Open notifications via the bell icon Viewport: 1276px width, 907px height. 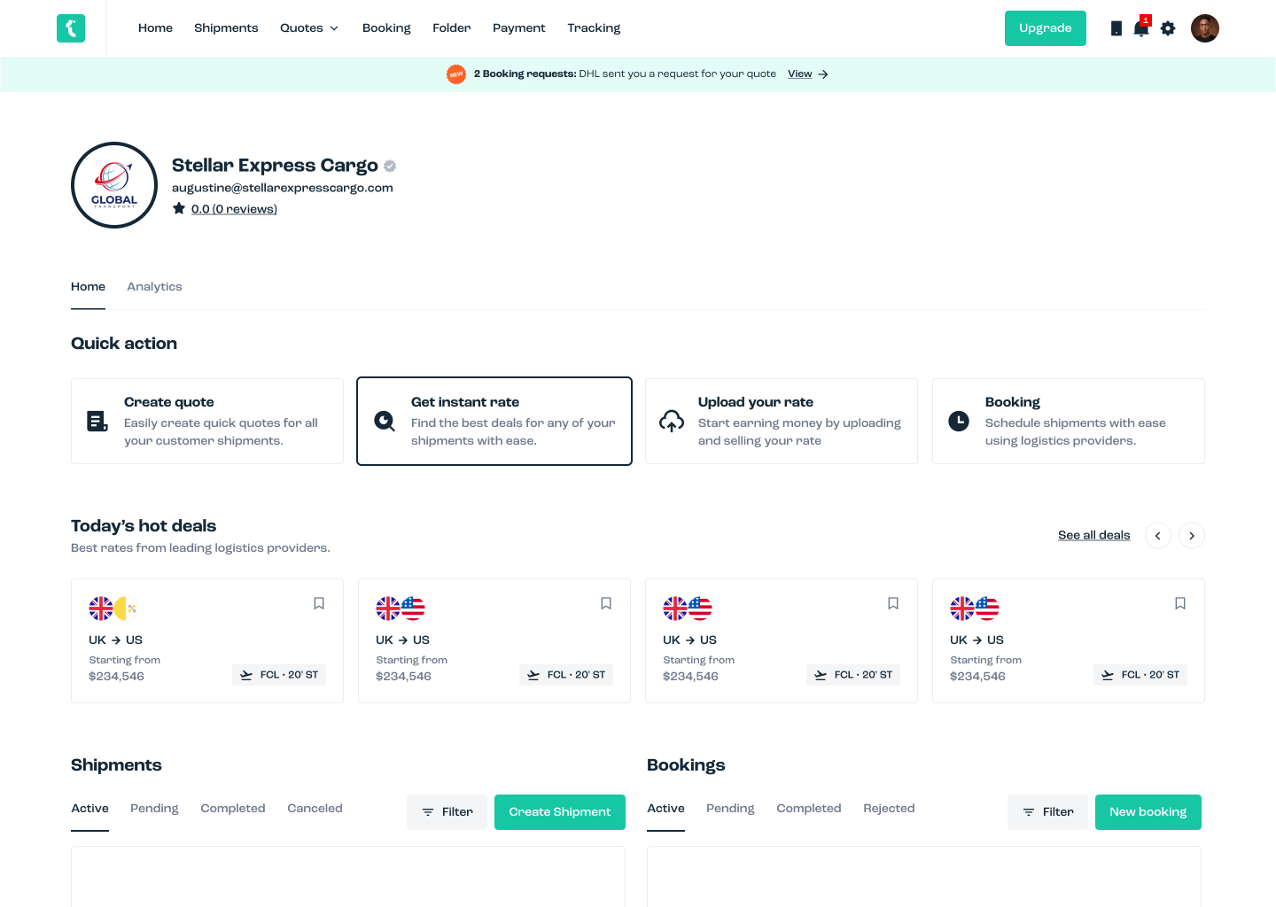coord(1141,28)
